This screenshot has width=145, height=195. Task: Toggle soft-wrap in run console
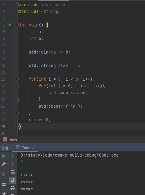point(13,172)
